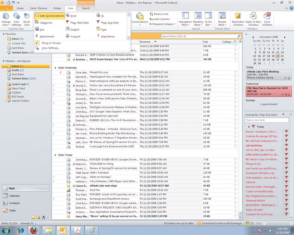Open the Expand/Collapse dropdown
The image size is (294, 235).
point(163,24)
